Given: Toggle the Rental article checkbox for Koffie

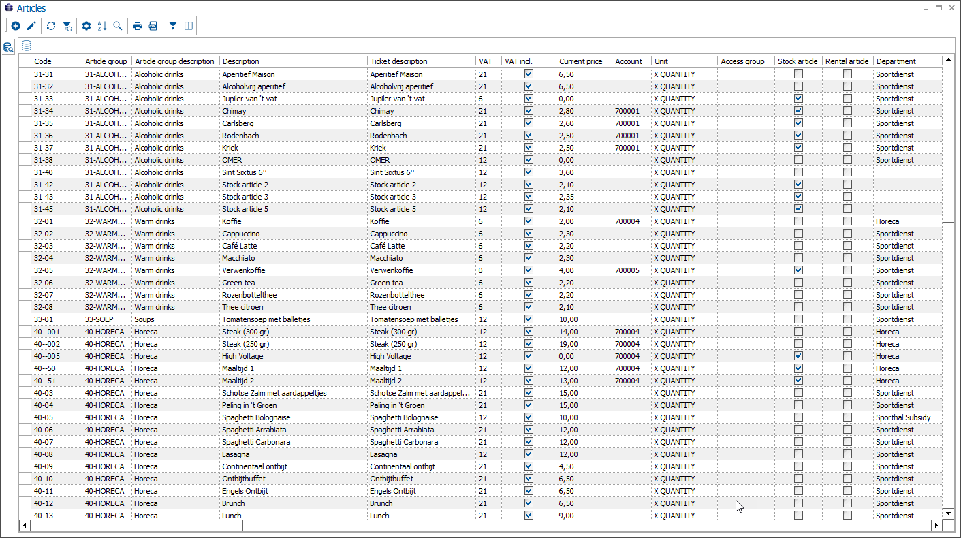Looking at the screenshot, I should click(x=847, y=221).
